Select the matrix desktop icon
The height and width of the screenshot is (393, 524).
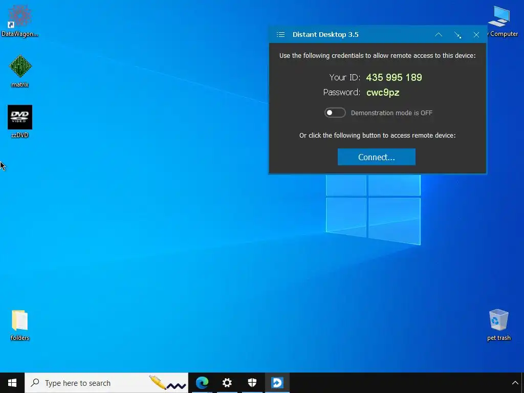[20, 71]
